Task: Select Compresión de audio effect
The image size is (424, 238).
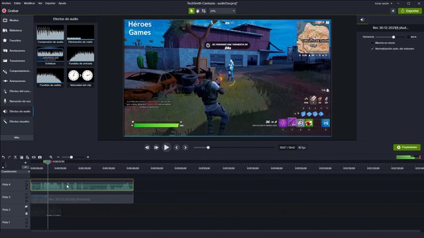Action: (50, 34)
